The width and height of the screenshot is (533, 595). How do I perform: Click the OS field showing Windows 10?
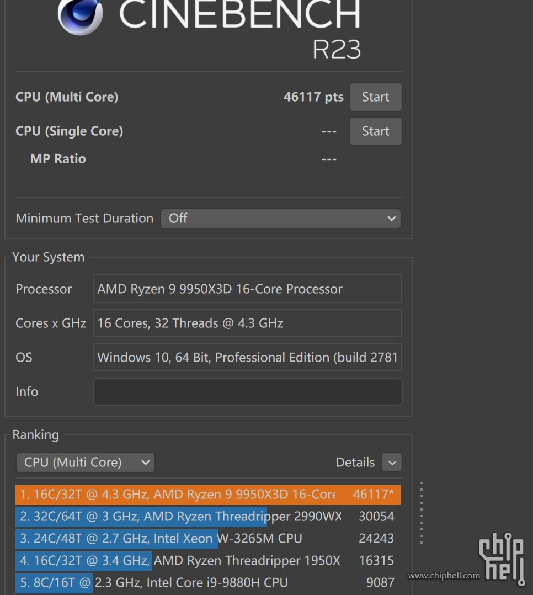(247, 357)
